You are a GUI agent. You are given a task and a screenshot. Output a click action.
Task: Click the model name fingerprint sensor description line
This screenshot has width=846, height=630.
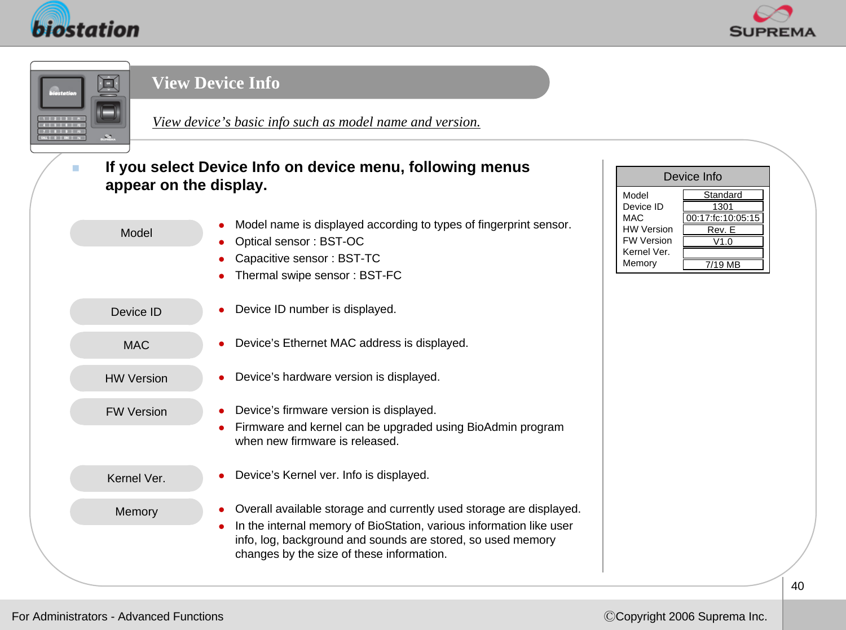[403, 224]
